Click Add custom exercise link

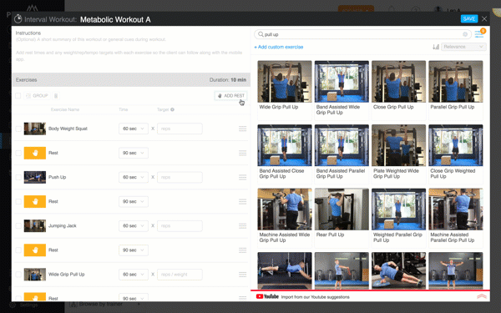point(279,47)
